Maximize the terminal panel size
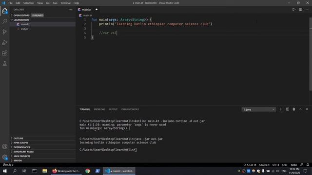This screenshot has width=312, height=175. click(x=300, y=109)
